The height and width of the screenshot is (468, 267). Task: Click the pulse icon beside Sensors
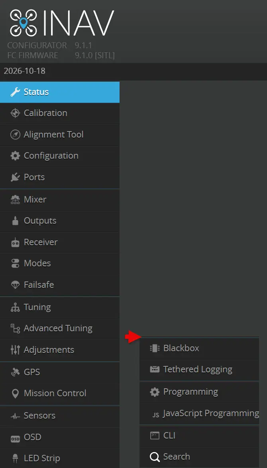[x=15, y=416]
